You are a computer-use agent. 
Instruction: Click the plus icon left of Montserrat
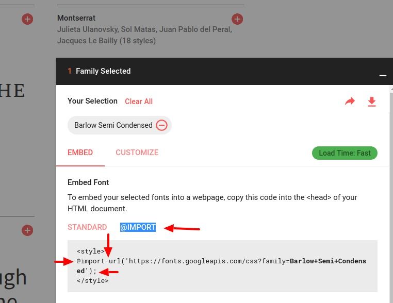tap(27, 19)
